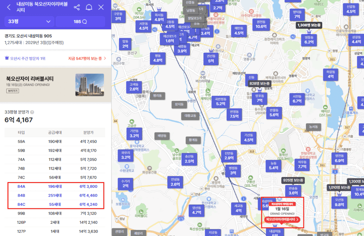Image resolution: width=364 pixels, height=236 pixels.
Task: Open the 지금 547명이 보는 중 link
Action: (87, 58)
